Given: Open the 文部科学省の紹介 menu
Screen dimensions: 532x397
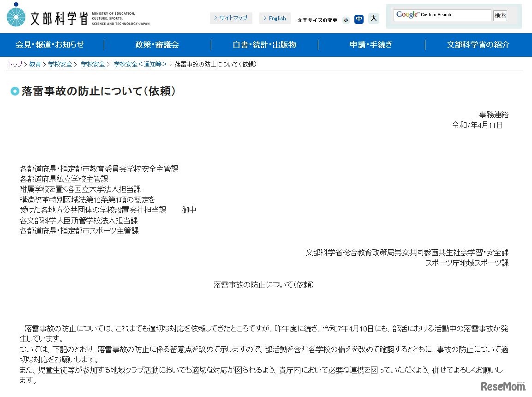Looking at the screenshot, I should 478,45.
